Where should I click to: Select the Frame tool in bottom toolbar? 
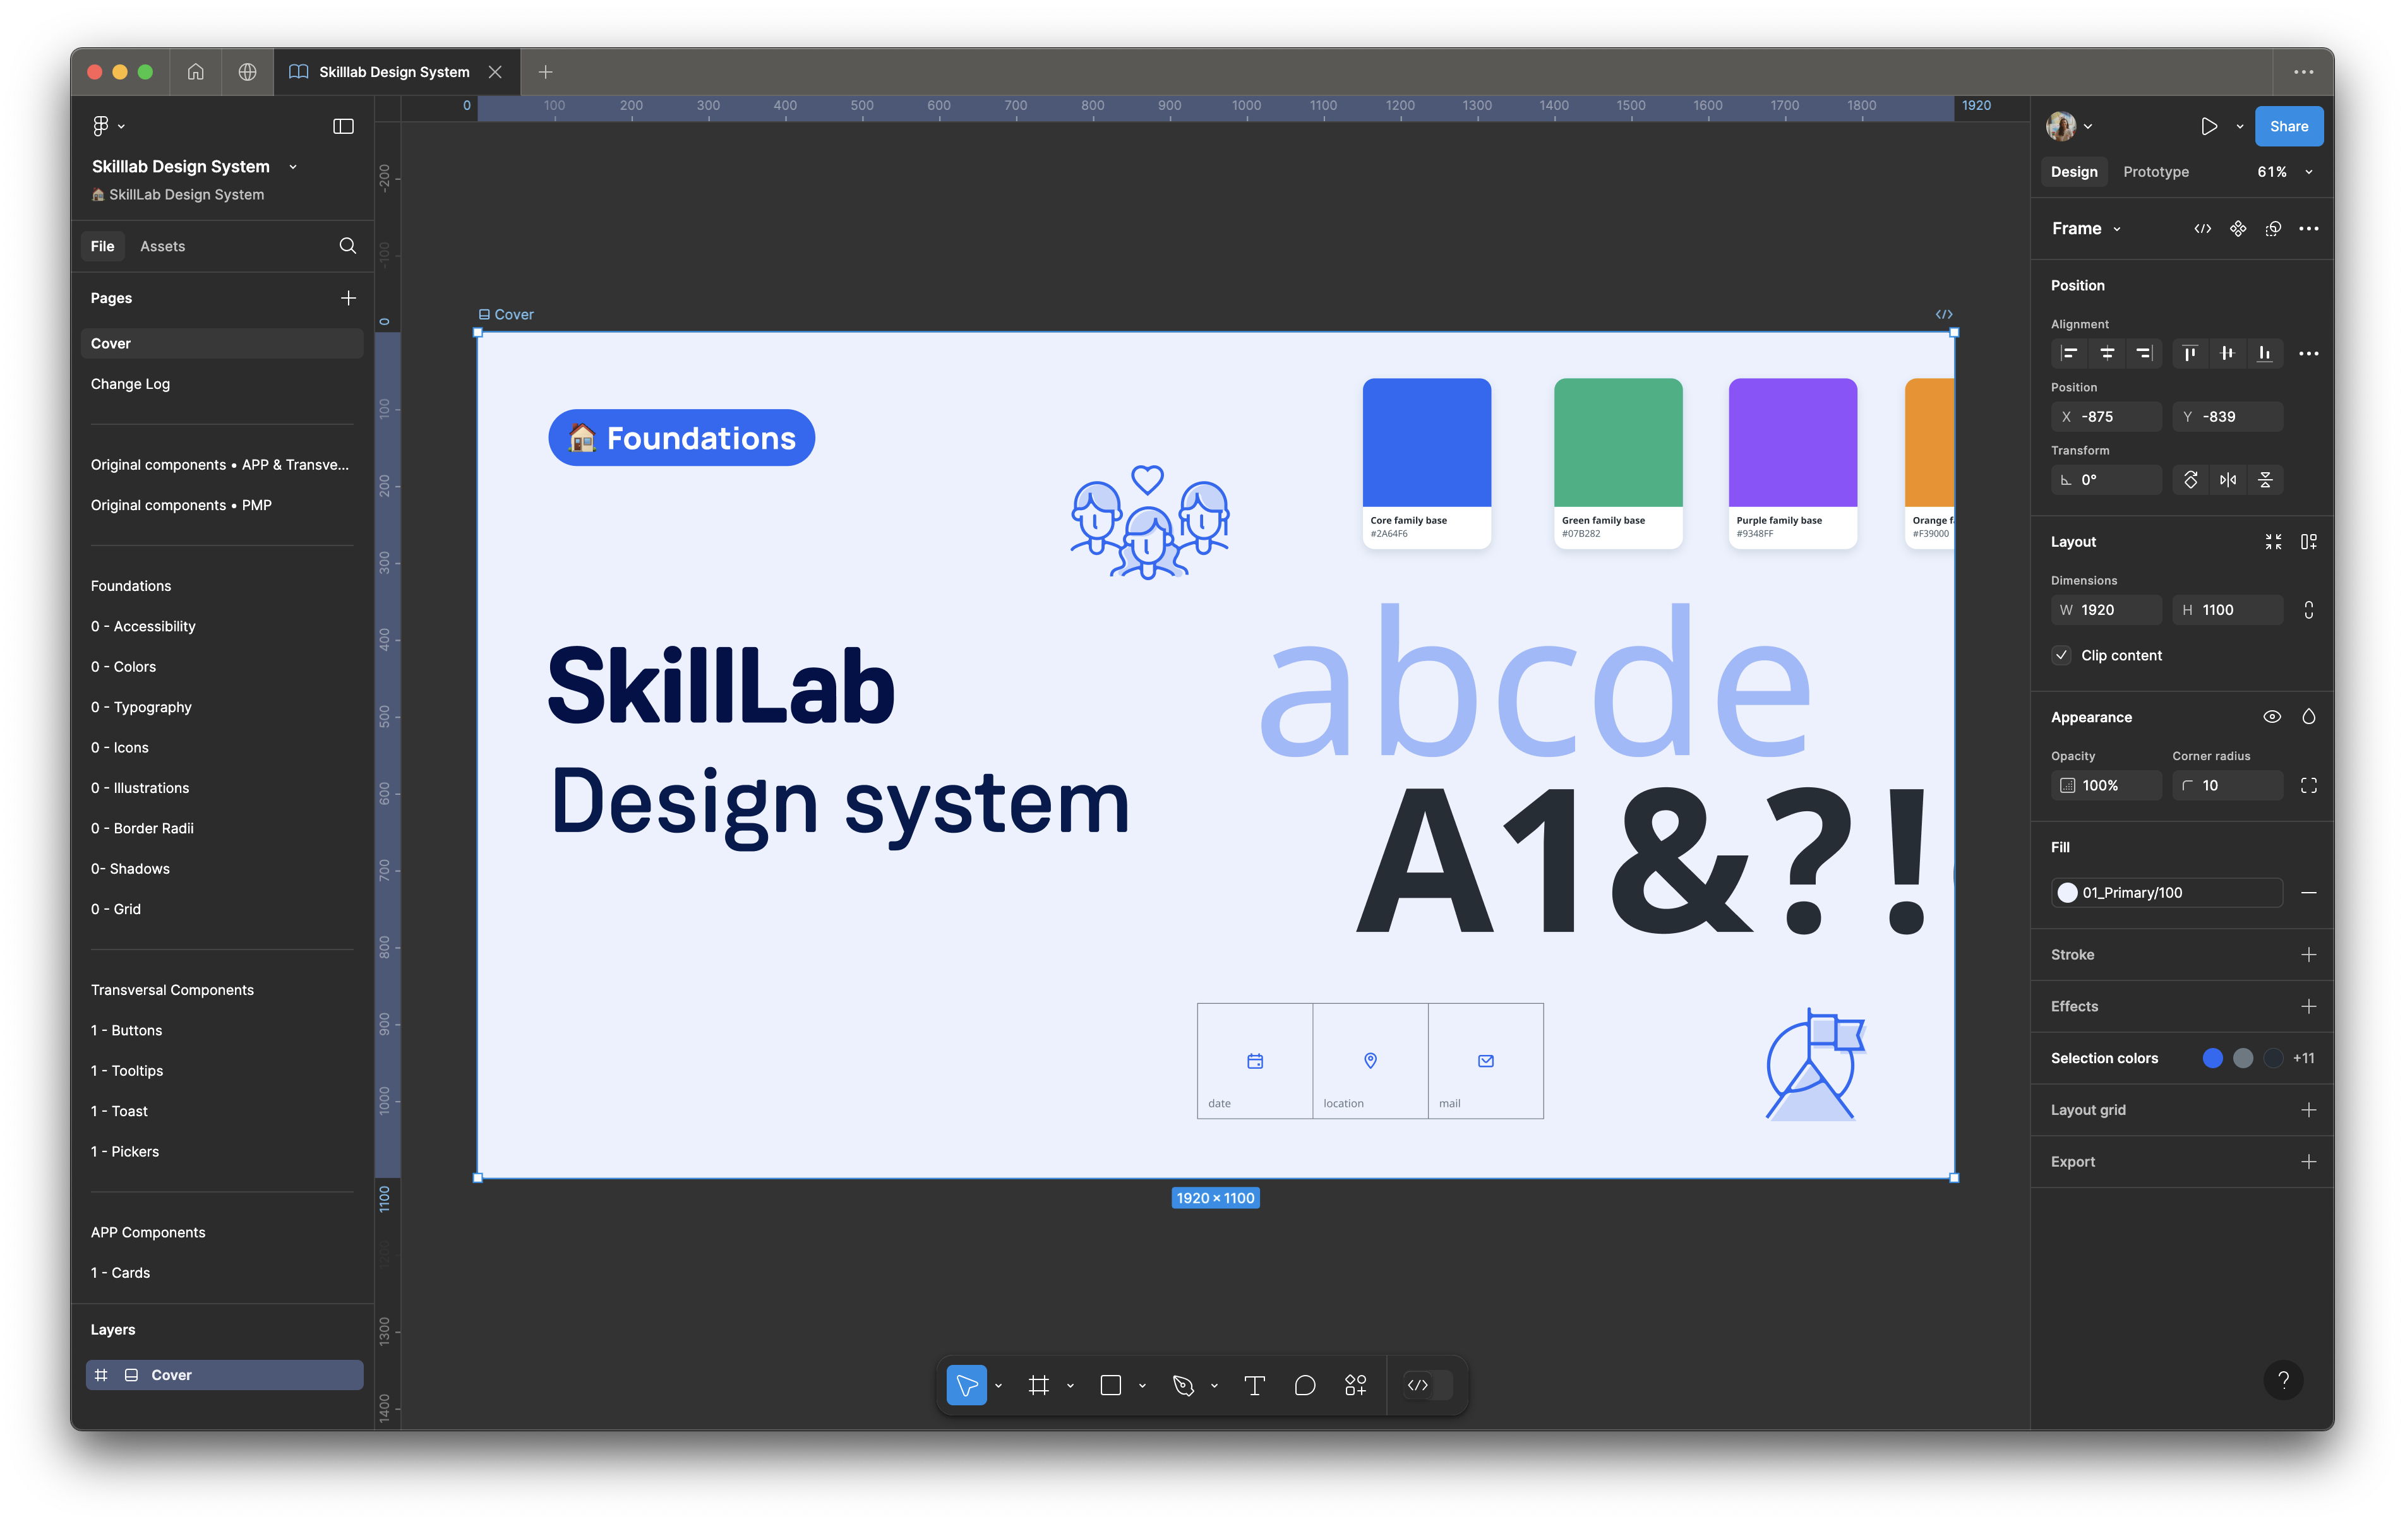[x=1039, y=1385]
